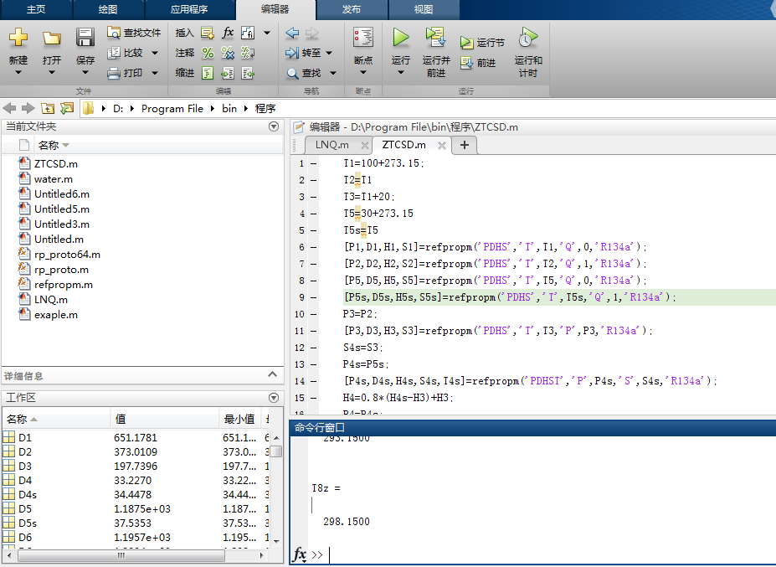The height and width of the screenshot is (567, 776).
Task: Open the Current Folder panel actions menu
Action: point(273,126)
